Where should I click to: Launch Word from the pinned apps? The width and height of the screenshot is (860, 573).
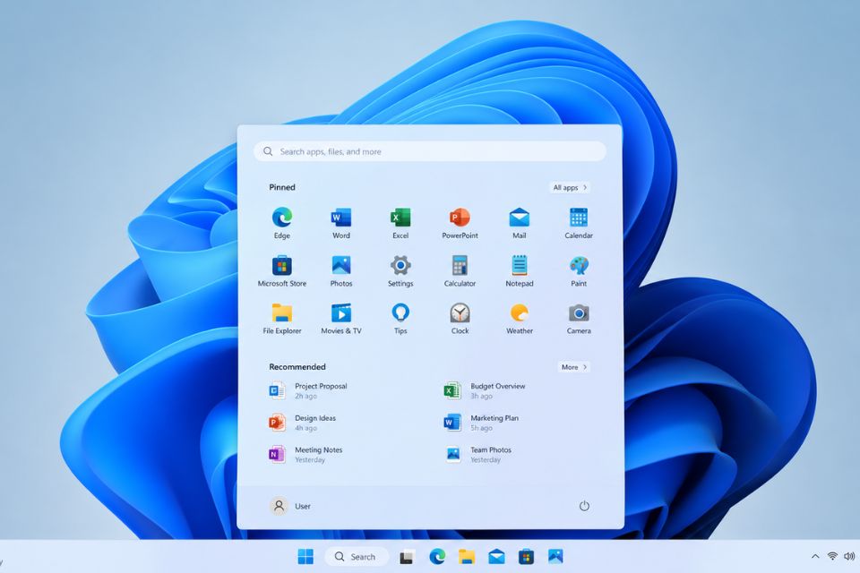pos(341,223)
